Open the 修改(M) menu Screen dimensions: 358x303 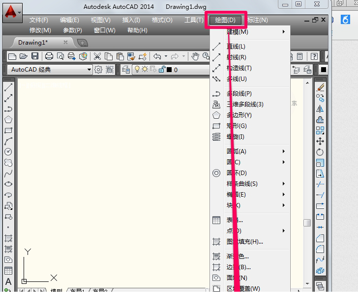pyautogui.click(x=40, y=30)
